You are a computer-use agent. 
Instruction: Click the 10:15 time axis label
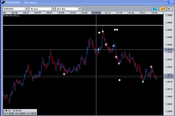pos(120,13)
